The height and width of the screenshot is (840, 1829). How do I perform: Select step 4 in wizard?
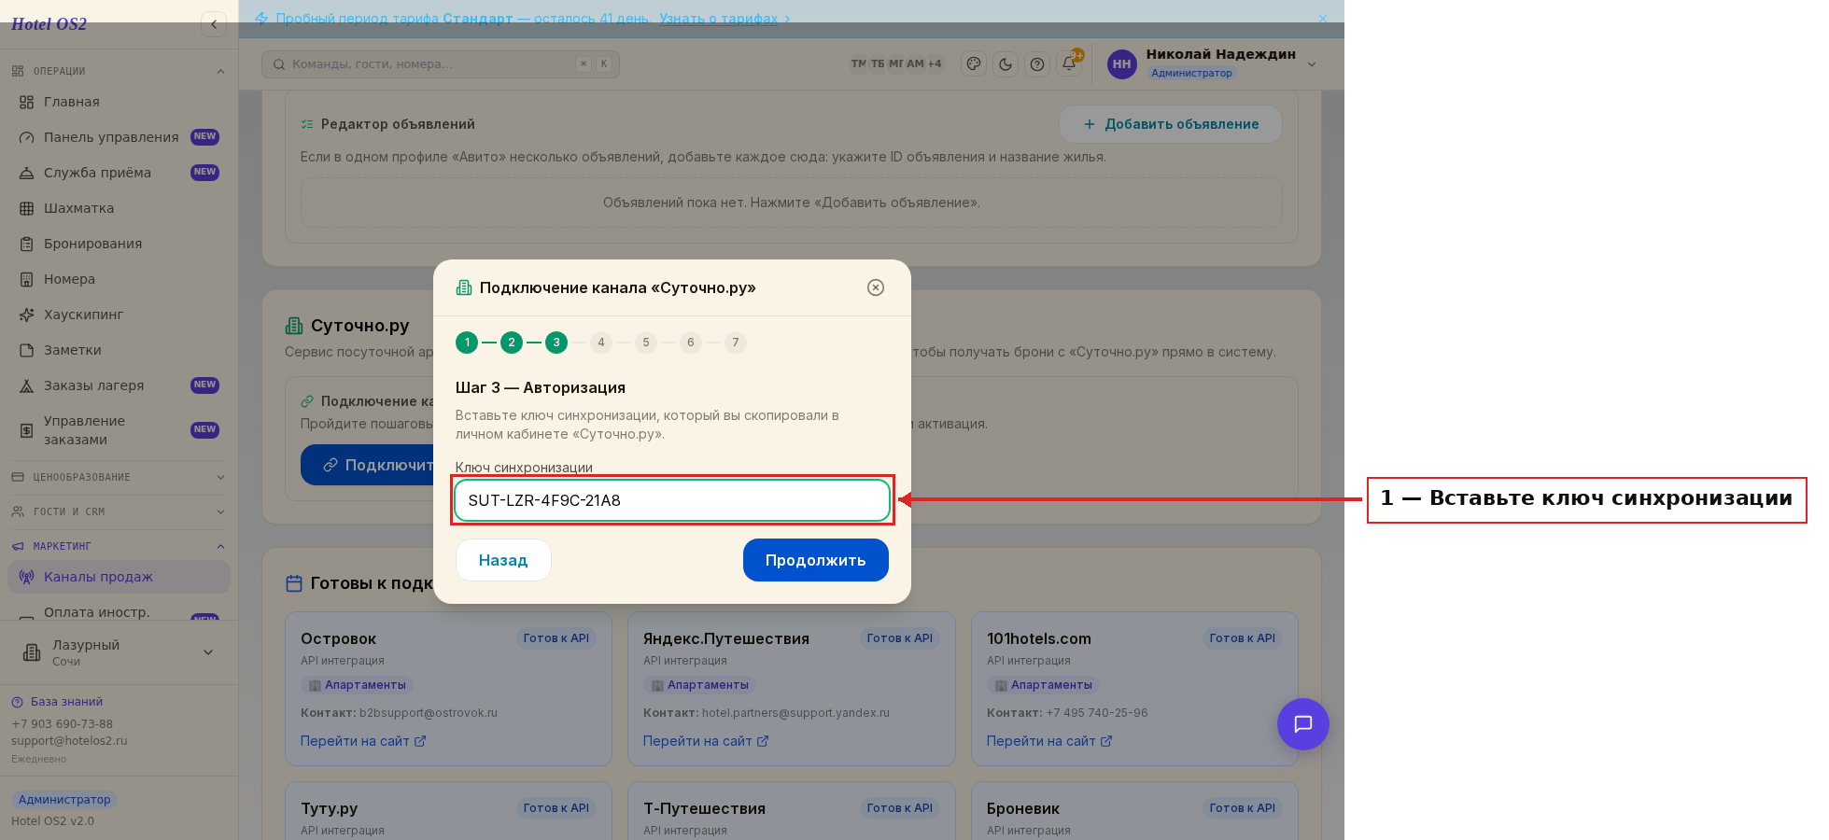point(601,343)
